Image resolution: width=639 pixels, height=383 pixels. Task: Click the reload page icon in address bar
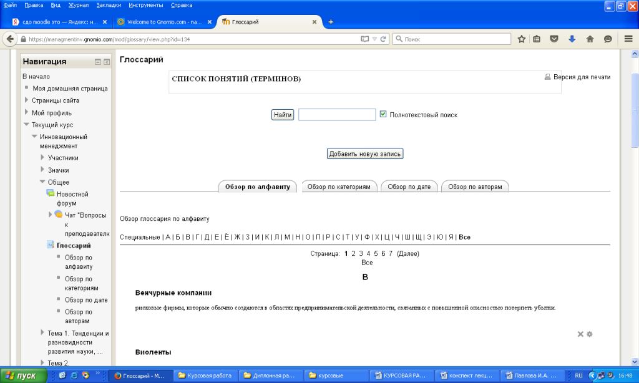click(x=383, y=39)
